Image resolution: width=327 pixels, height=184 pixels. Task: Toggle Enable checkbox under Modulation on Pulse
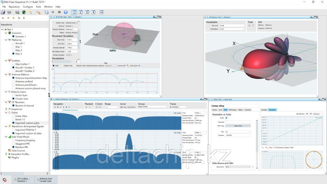click(226, 118)
